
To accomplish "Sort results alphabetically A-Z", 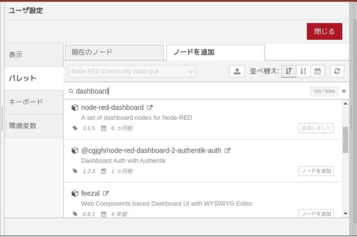I will point(303,71).
